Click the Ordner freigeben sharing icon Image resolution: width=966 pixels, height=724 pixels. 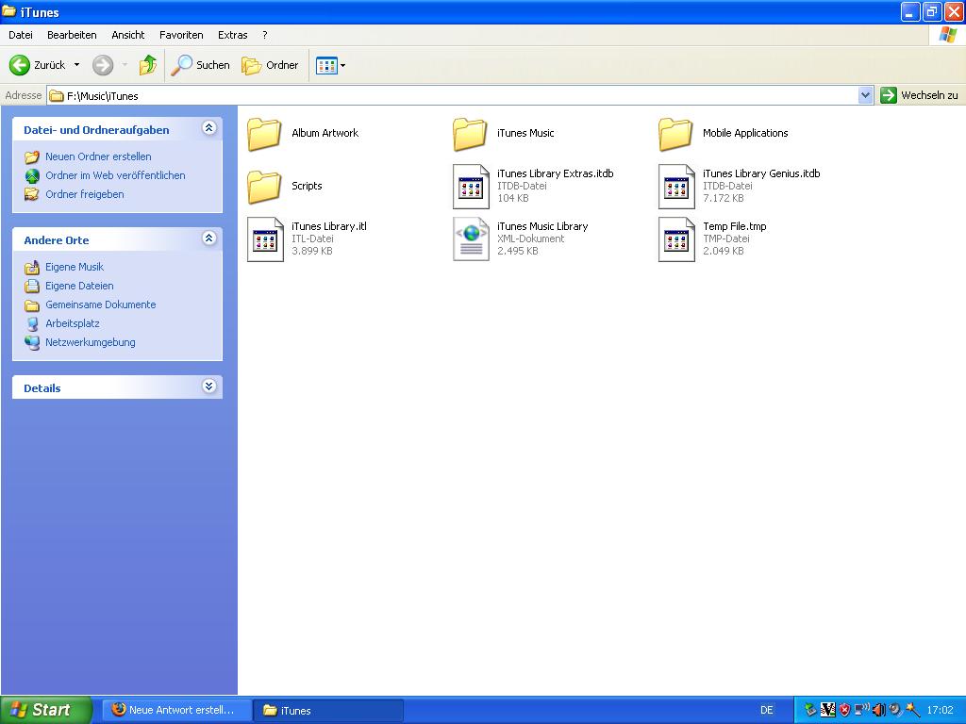point(32,194)
